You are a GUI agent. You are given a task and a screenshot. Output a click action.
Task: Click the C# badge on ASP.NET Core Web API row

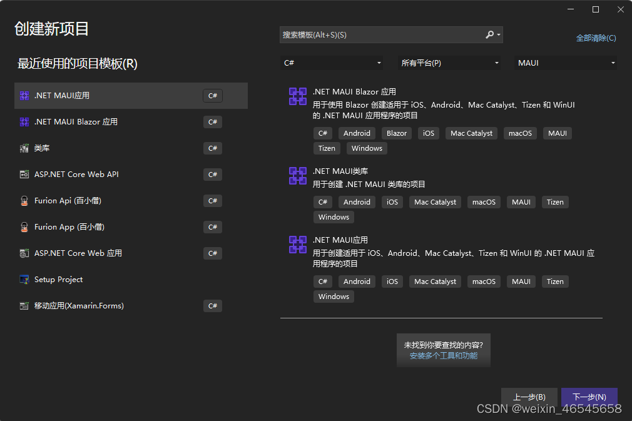[x=213, y=175]
